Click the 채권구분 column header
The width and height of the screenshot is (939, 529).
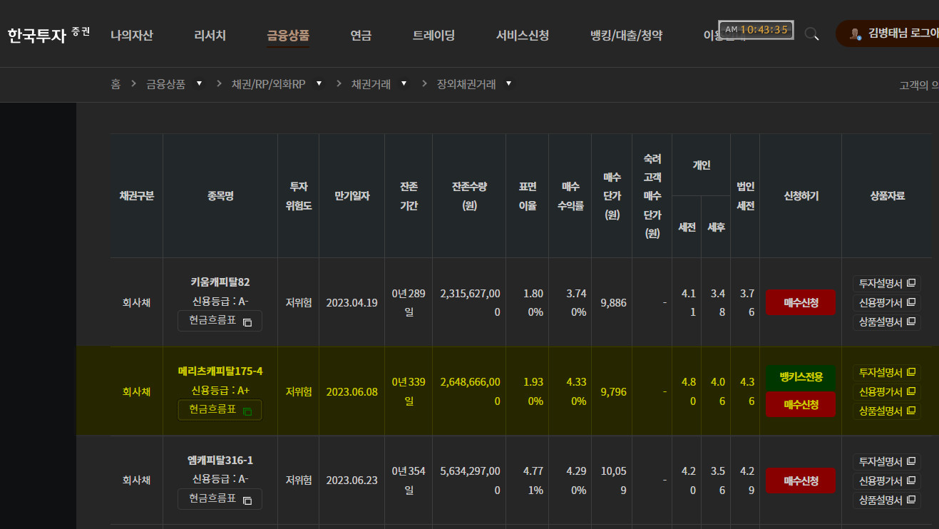(136, 196)
